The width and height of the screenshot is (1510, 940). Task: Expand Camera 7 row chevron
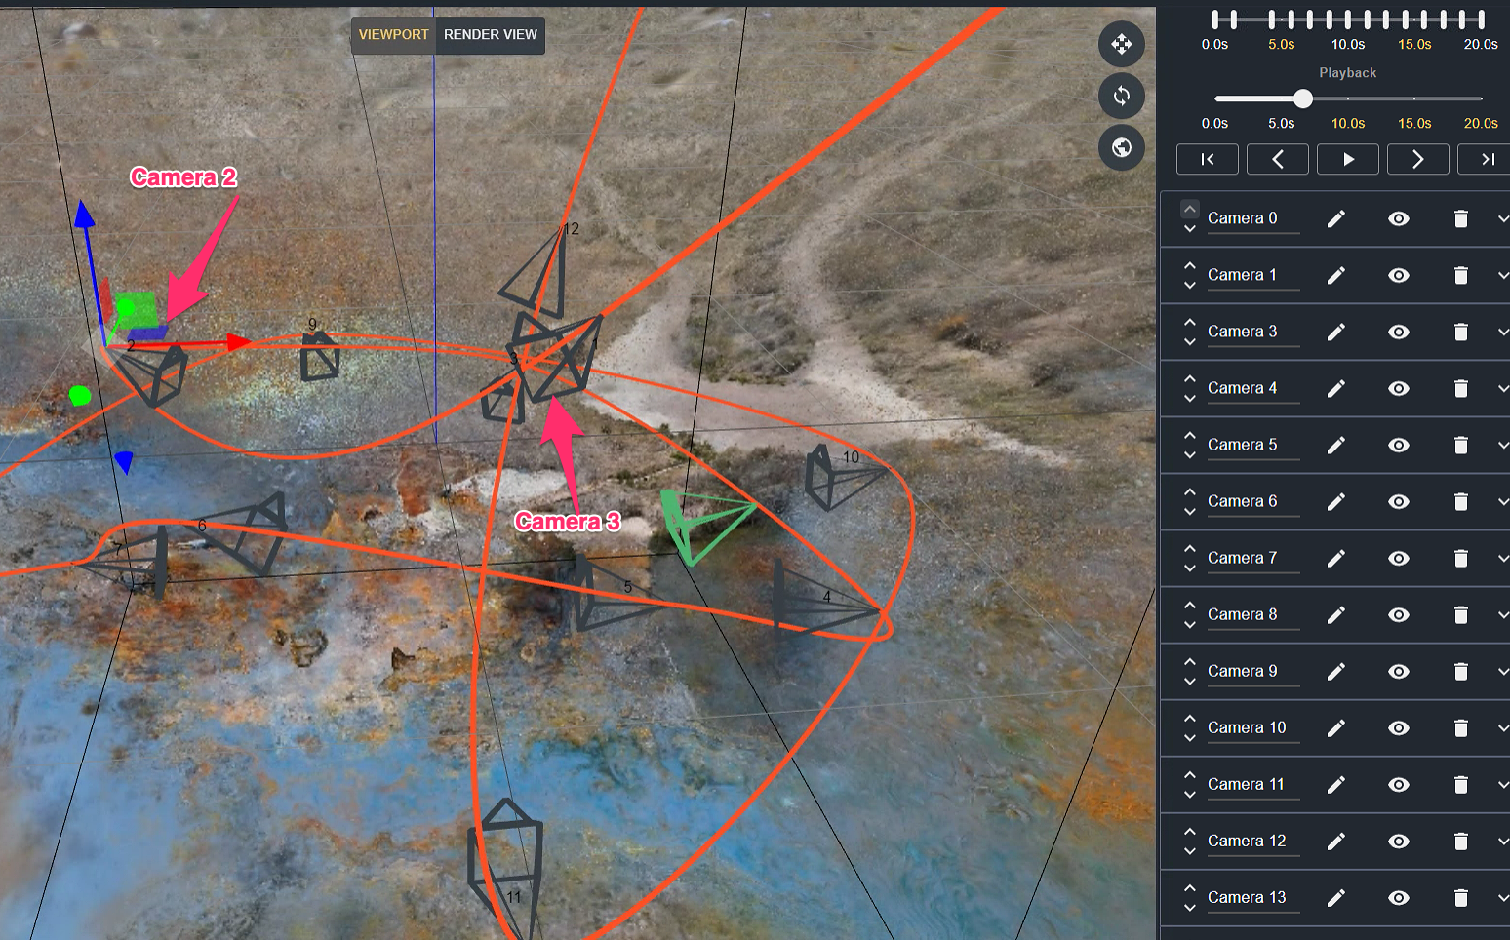tap(1503, 558)
